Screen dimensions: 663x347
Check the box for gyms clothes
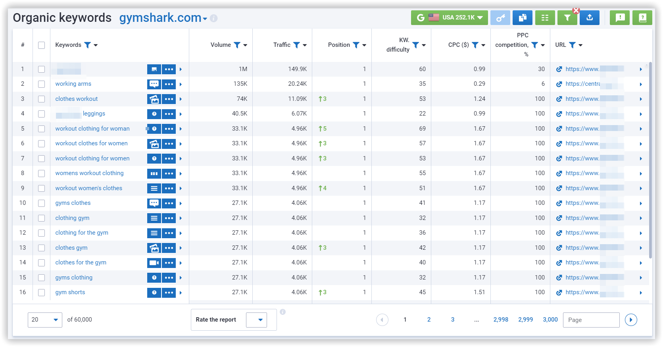click(41, 203)
